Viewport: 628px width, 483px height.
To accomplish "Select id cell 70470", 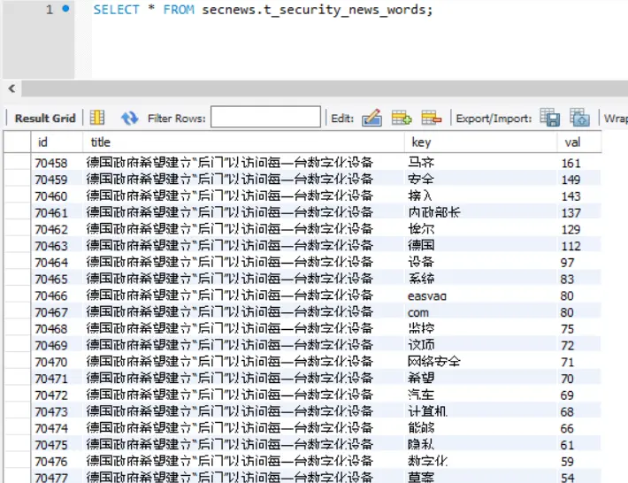I will (x=57, y=362).
